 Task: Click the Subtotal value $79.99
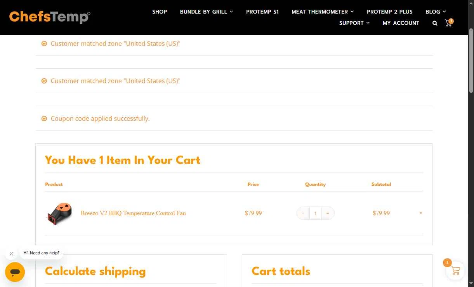[381, 213]
